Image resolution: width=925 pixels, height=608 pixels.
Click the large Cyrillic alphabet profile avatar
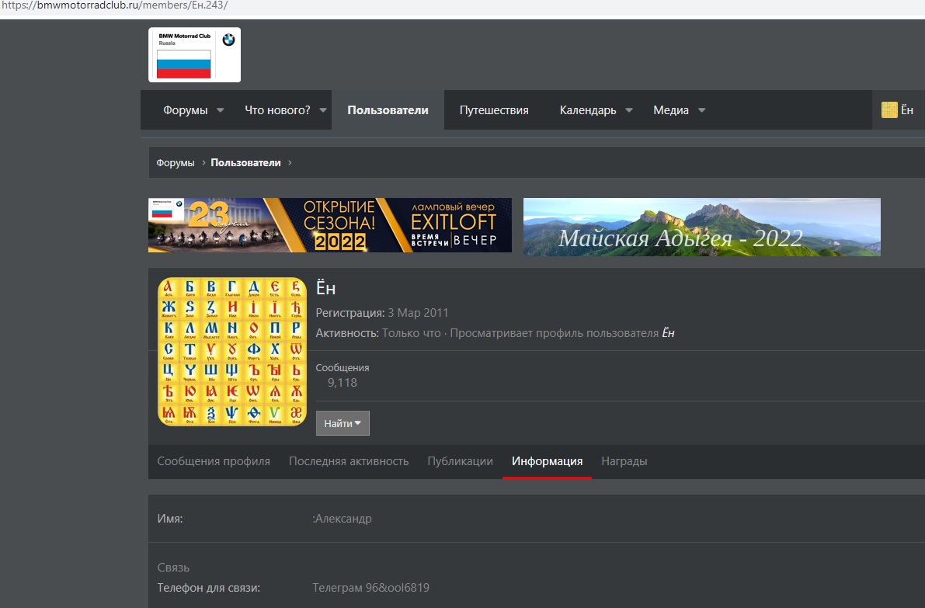[232, 351]
